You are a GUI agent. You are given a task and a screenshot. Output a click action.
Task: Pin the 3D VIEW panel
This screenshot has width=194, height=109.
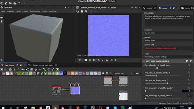[65, 8]
